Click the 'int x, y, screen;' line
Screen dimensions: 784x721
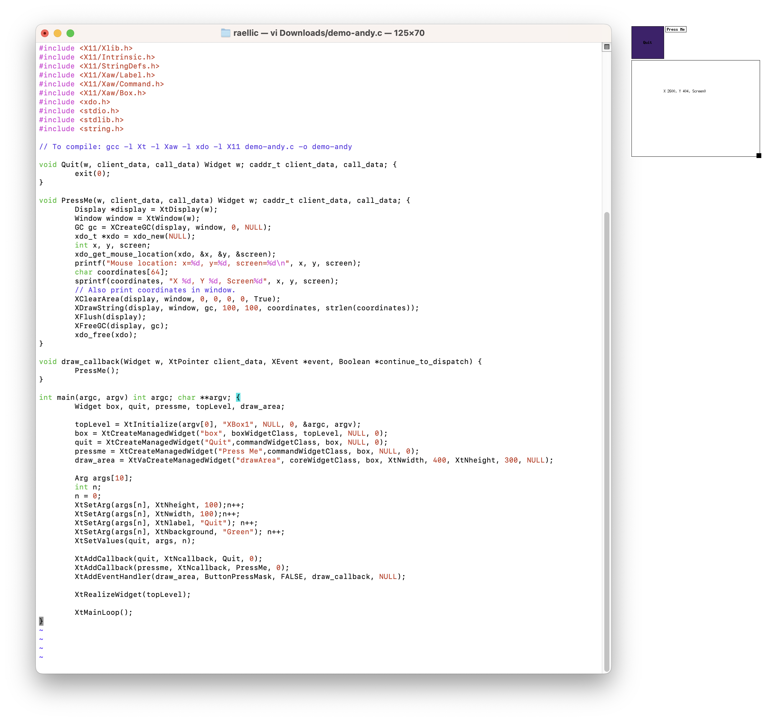coord(113,245)
